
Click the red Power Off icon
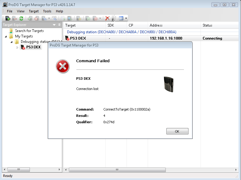tap(95, 18)
